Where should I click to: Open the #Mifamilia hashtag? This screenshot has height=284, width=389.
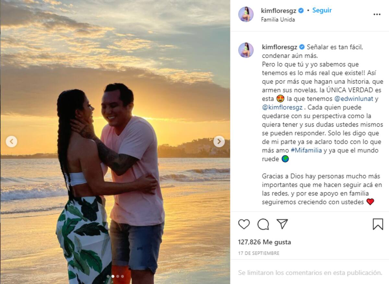(306, 150)
